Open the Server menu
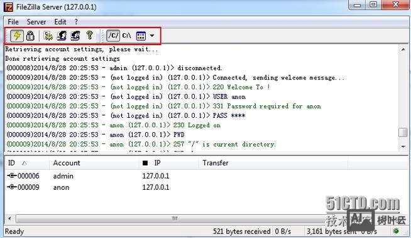This screenshot has width=411, height=238. pos(36,22)
